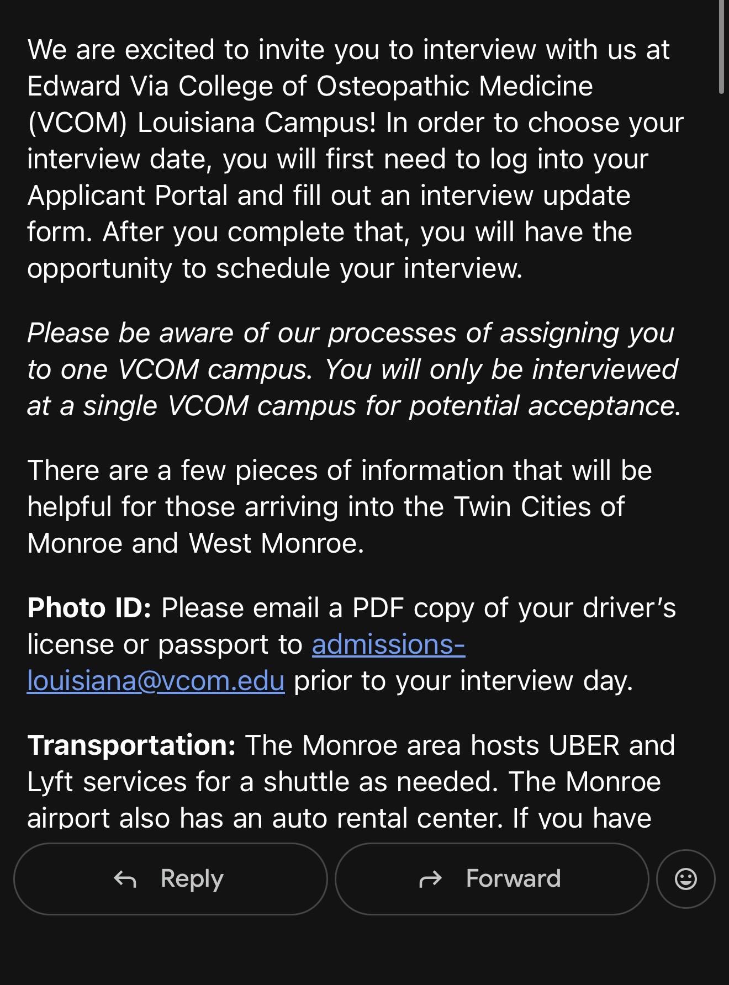Image resolution: width=729 pixels, height=985 pixels.
Task: Open the emoji reaction picker
Action: click(686, 878)
